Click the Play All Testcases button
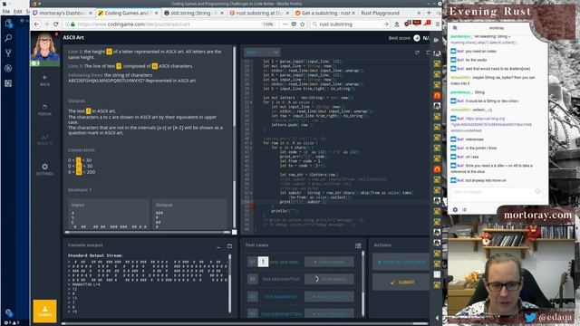580x326 pixels. coord(401,262)
